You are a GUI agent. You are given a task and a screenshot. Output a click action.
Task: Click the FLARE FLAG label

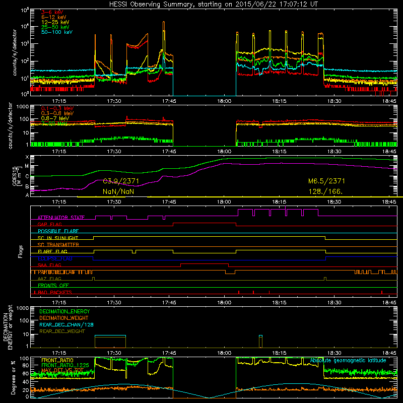[52, 251]
